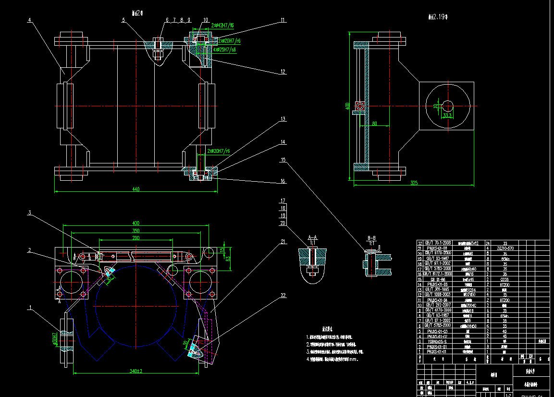The image size is (554, 397).
Task: Click the B-B section view label
Action: [372, 238]
